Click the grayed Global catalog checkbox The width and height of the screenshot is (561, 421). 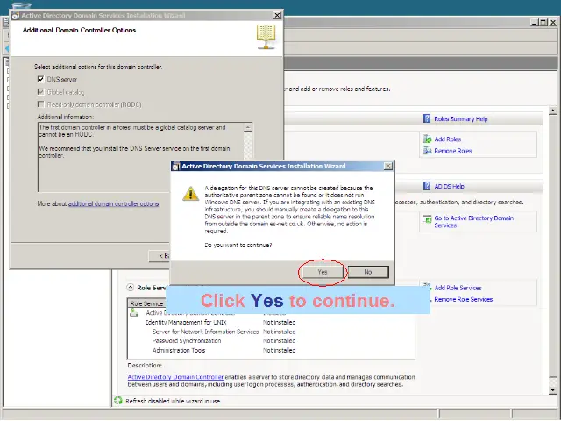[41, 92]
